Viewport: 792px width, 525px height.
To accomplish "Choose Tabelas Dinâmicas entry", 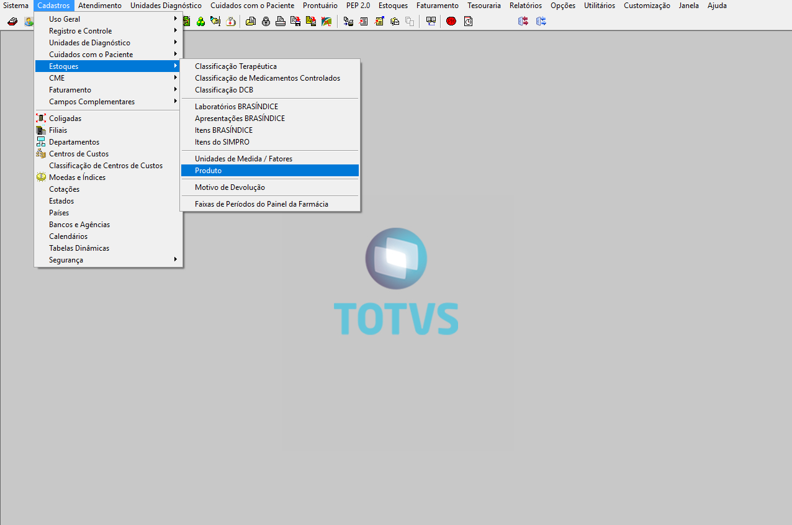I will click(x=109, y=248).
